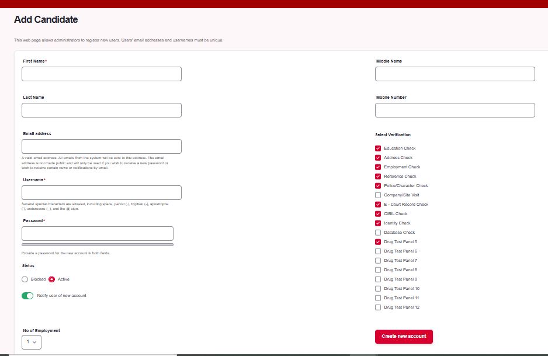Check the Police/Character Check option

[378, 185]
